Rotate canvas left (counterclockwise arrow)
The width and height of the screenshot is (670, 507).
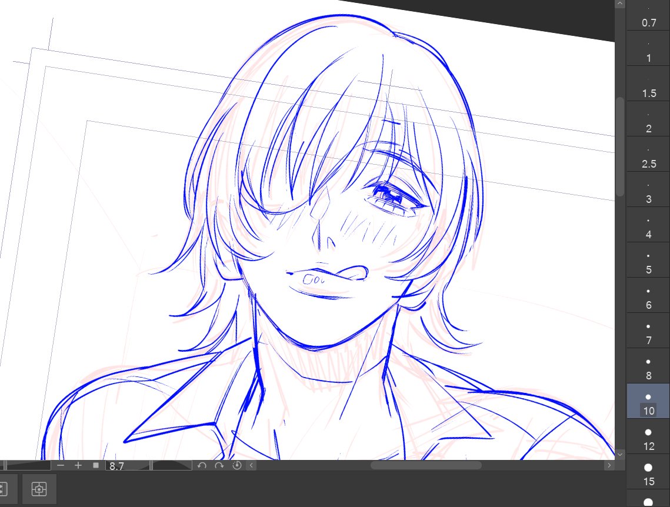pyautogui.click(x=202, y=465)
